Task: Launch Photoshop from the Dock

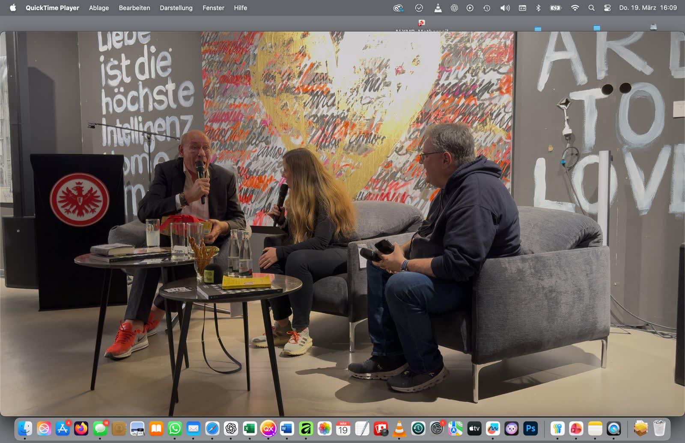Action: (x=530, y=428)
